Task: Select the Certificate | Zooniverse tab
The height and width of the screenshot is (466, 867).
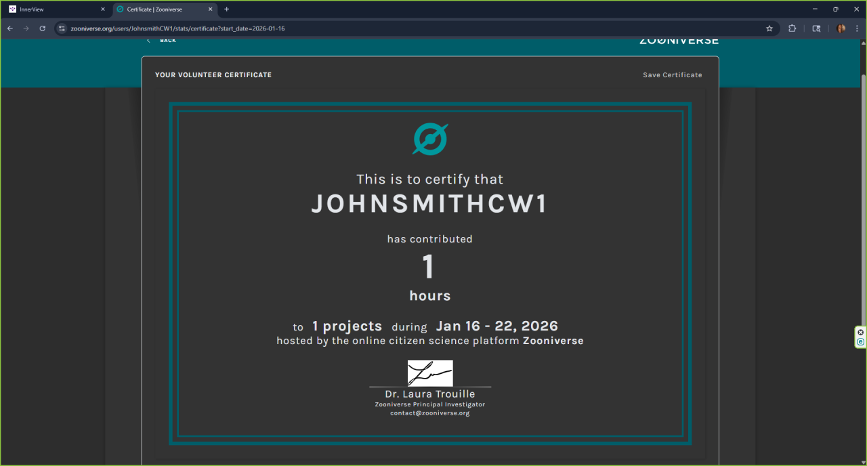Action: point(164,9)
